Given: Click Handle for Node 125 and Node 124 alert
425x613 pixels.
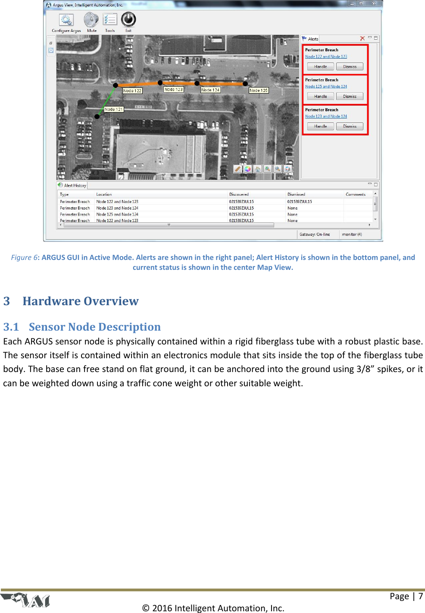Looking at the screenshot, I should click(x=320, y=96).
